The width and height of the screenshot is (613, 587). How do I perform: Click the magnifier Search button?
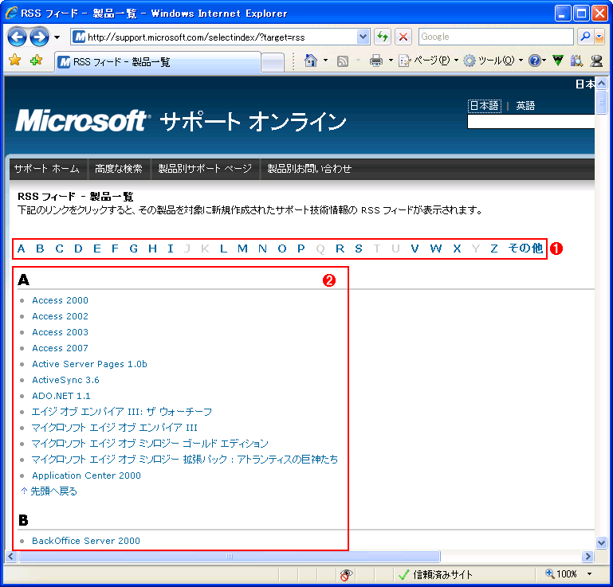585,37
